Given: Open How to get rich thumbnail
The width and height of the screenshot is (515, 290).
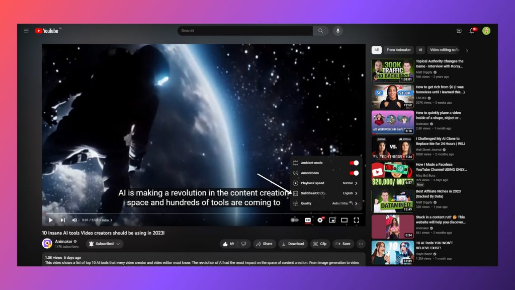Looking at the screenshot, I should click(x=392, y=97).
